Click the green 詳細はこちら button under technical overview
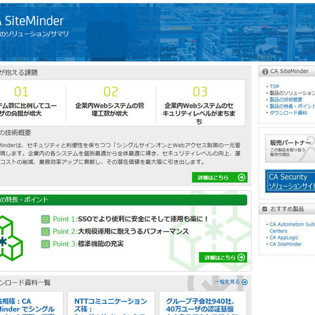This screenshot has width=315, height=315. pos(220,177)
